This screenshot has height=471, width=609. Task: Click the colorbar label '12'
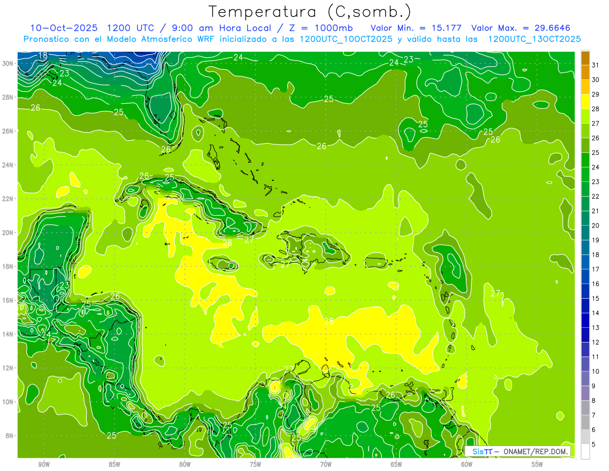pos(595,342)
